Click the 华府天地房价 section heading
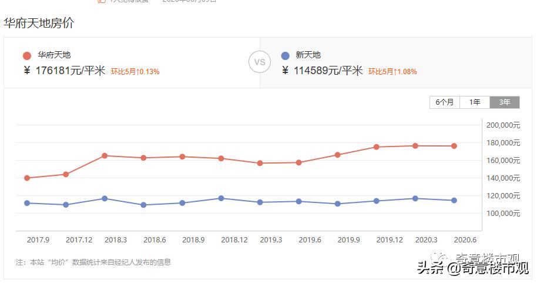The width and height of the screenshot is (537, 283). coord(39,24)
